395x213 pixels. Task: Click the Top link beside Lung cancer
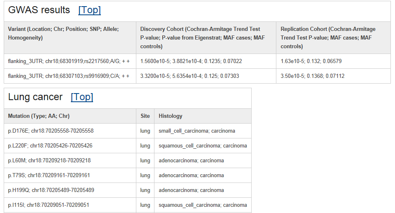coord(82,97)
